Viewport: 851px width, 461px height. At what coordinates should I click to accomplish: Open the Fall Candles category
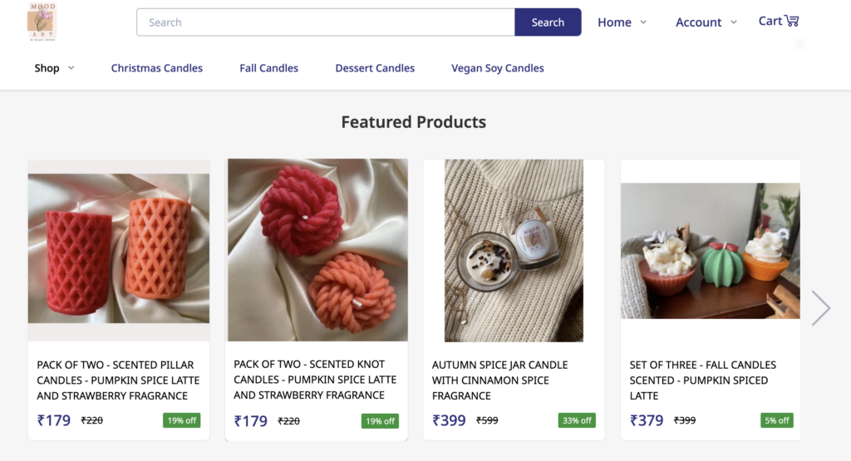[268, 68]
